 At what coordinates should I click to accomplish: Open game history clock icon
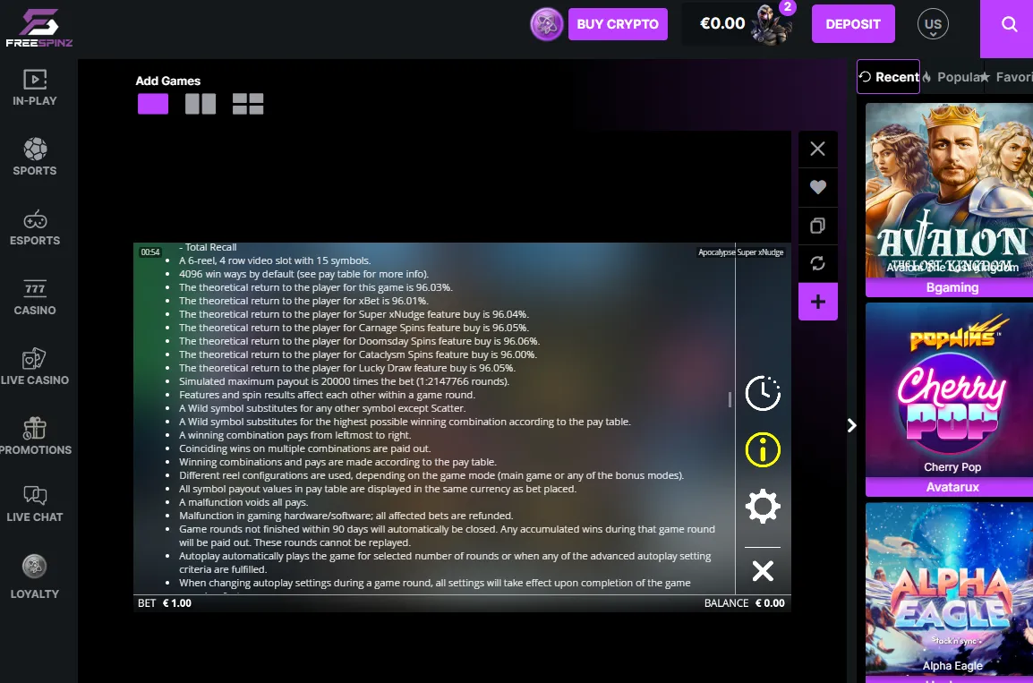pyautogui.click(x=763, y=393)
